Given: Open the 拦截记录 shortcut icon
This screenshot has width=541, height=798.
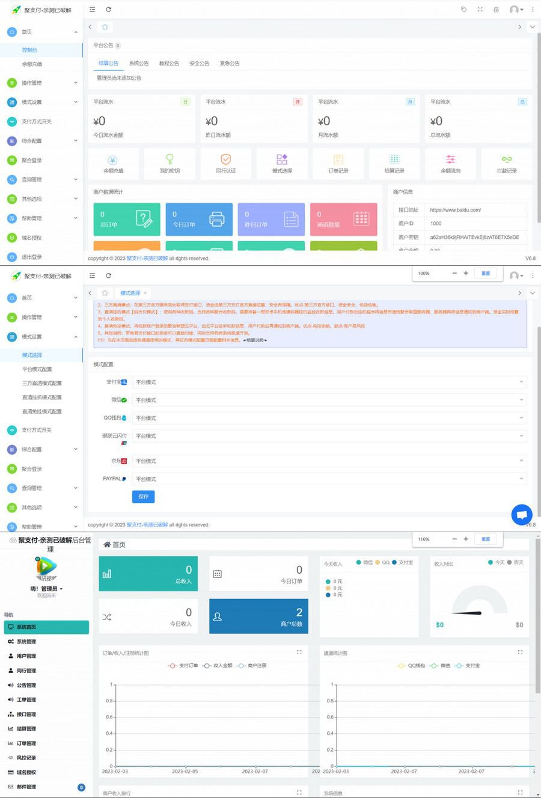Looking at the screenshot, I should (x=507, y=160).
